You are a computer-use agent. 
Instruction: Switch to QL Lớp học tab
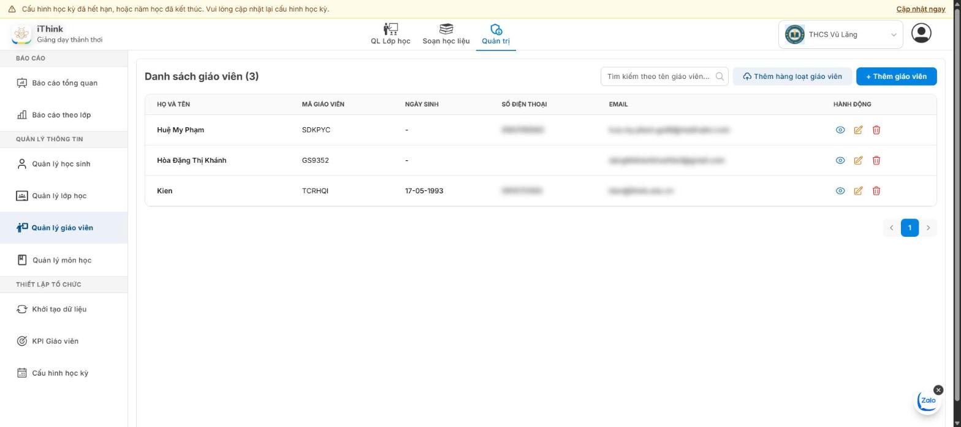pyautogui.click(x=390, y=34)
